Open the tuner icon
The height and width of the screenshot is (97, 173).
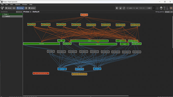click(x=124, y=8)
